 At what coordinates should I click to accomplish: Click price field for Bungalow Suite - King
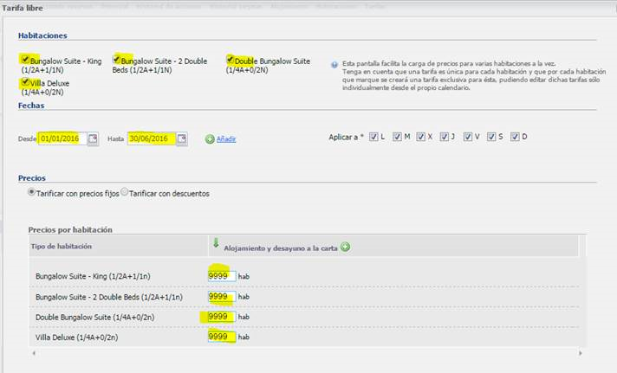(x=221, y=276)
